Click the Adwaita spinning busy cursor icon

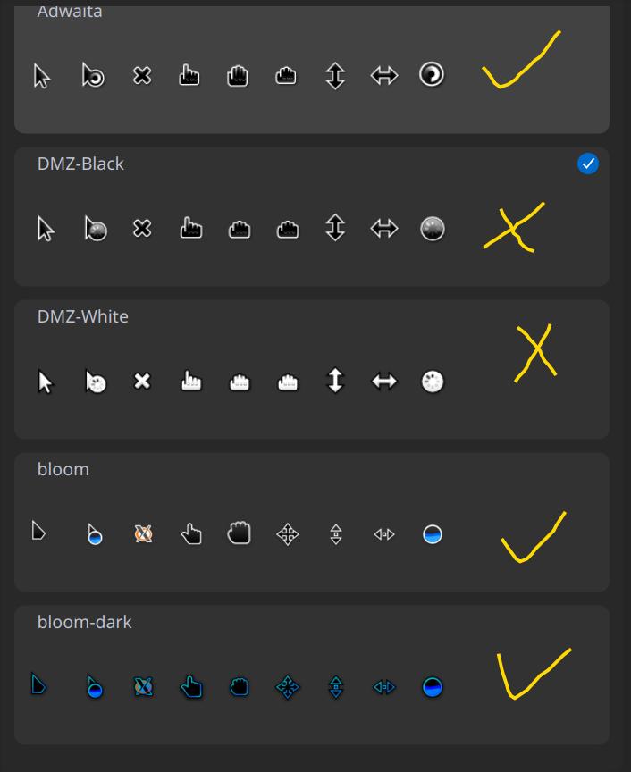coord(432,76)
